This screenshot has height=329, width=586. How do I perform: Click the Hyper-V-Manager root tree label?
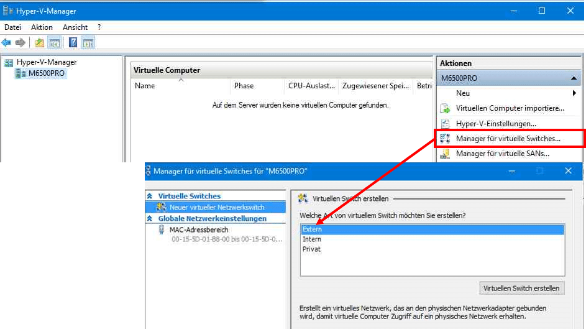[47, 62]
